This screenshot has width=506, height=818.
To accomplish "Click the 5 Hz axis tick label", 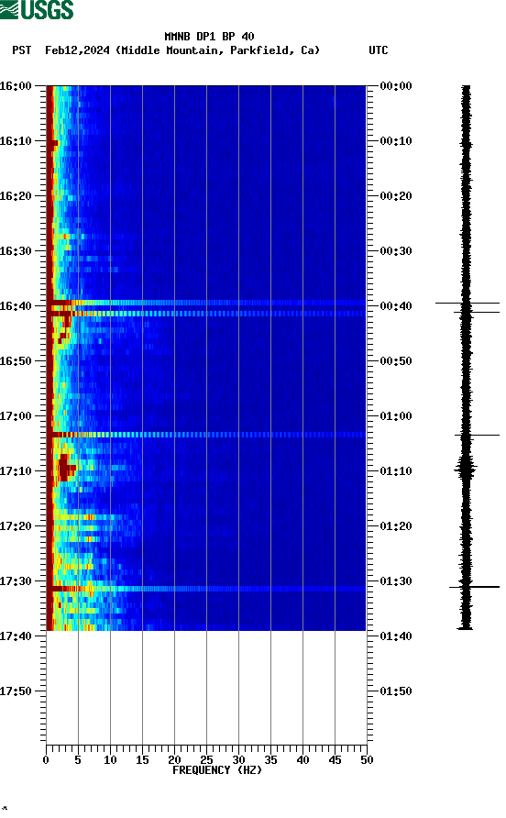I will pos(78,760).
